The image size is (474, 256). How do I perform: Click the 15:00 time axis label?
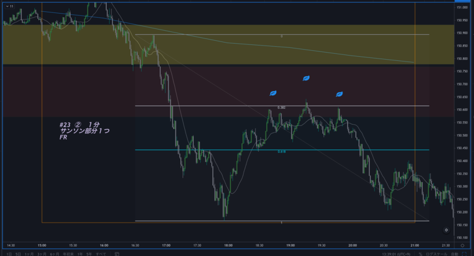coord(42,245)
